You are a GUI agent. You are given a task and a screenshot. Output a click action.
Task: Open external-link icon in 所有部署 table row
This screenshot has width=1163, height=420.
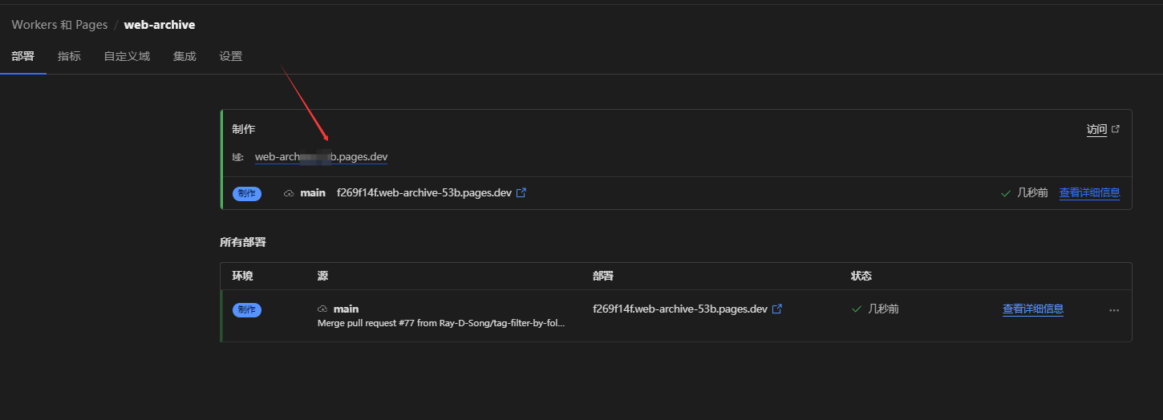point(777,309)
